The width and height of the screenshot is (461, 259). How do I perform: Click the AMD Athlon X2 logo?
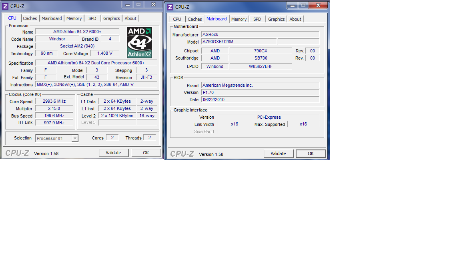point(139,43)
